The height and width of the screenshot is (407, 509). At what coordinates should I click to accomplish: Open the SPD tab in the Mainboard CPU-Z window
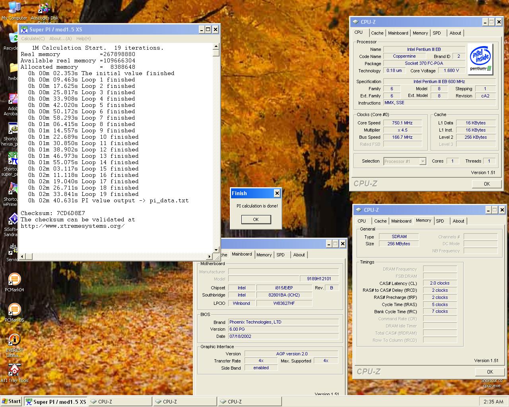point(280,255)
